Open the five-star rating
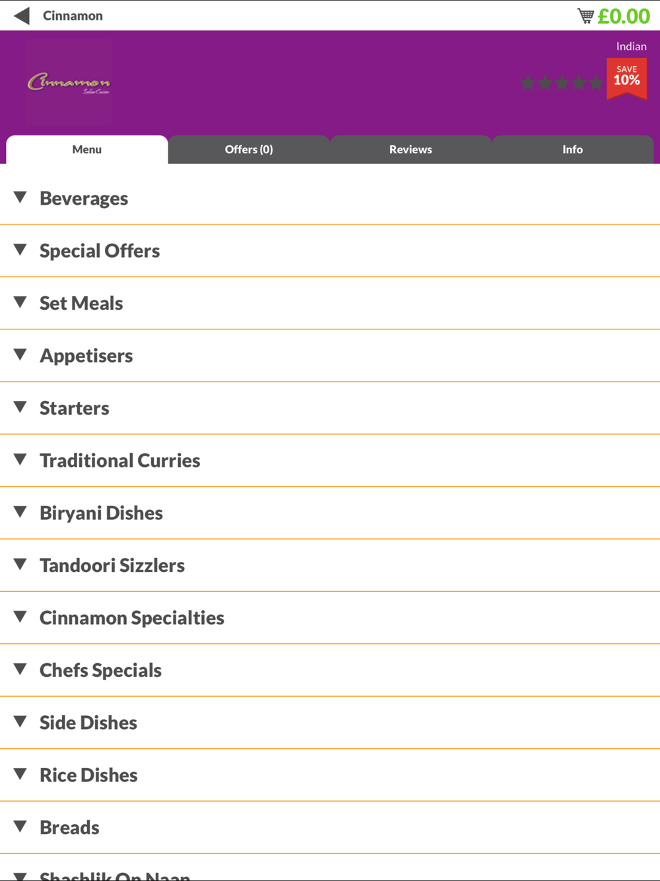The height and width of the screenshot is (881, 660). tap(562, 83)
